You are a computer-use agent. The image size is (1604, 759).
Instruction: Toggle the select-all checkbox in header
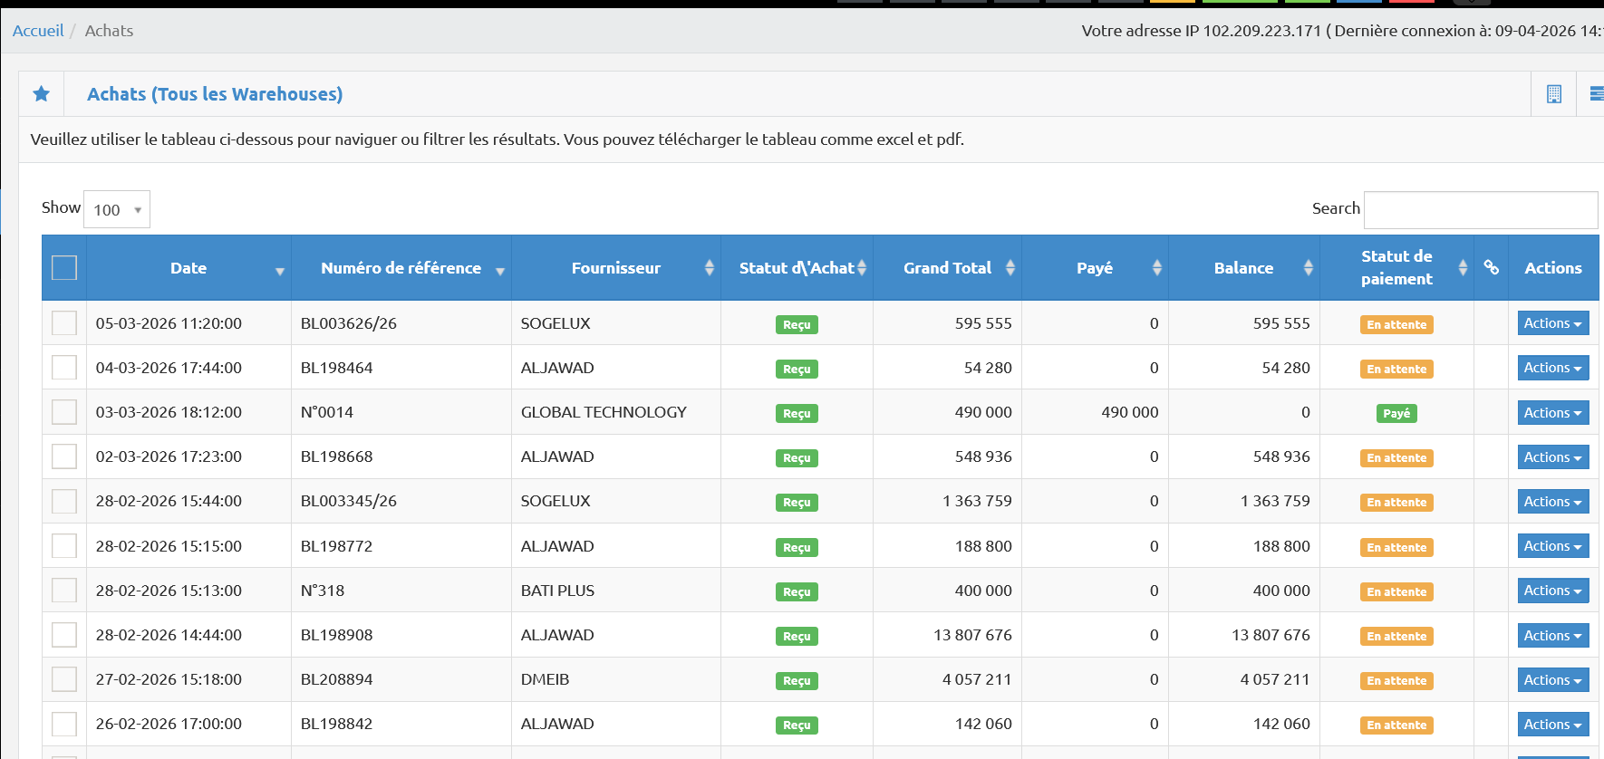pos(64,268)
